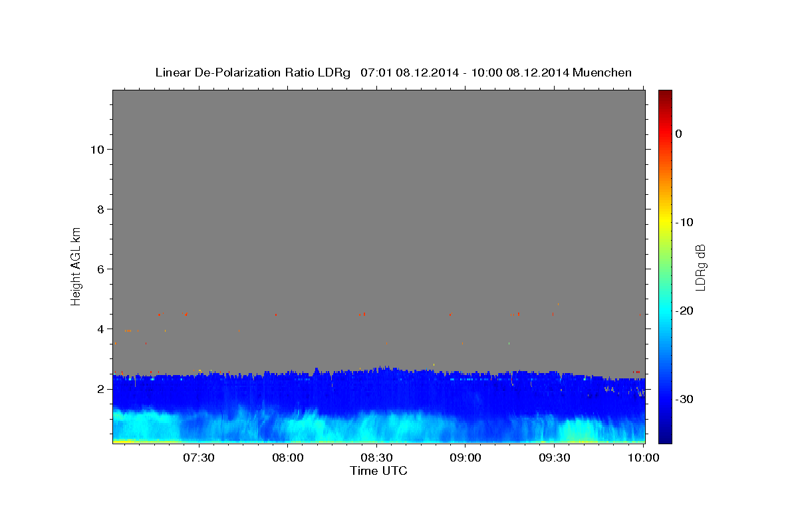Click the '08:00' time axis label

[288, 458]
